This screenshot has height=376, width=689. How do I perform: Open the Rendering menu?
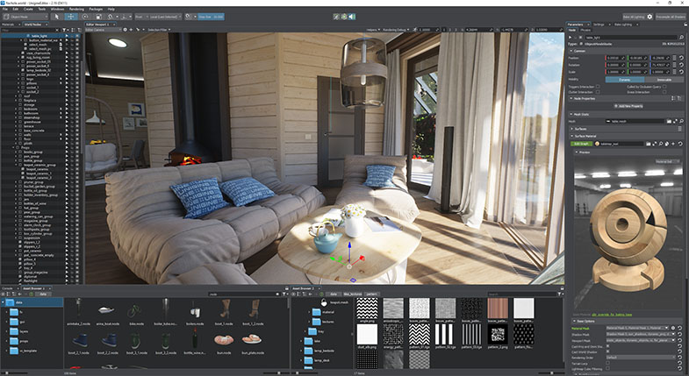[76, 9]
